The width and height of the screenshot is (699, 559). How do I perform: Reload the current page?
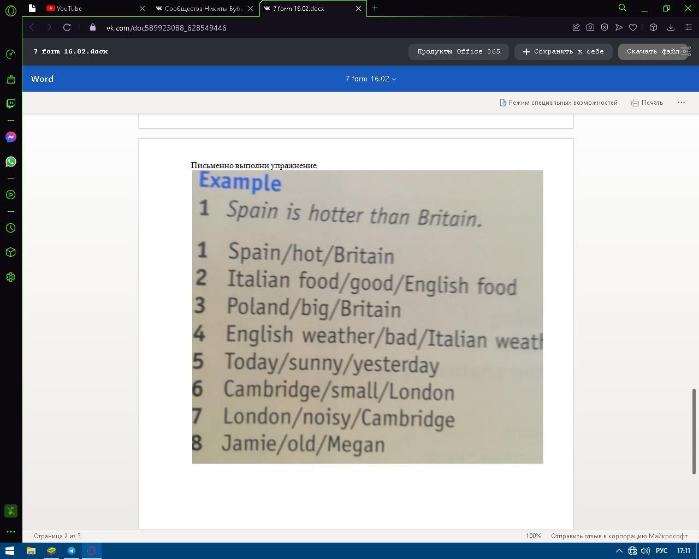[x=67, y=27]
